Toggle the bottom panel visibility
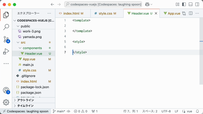The height and width of the screenshot is (114, 203). [191, 4]
